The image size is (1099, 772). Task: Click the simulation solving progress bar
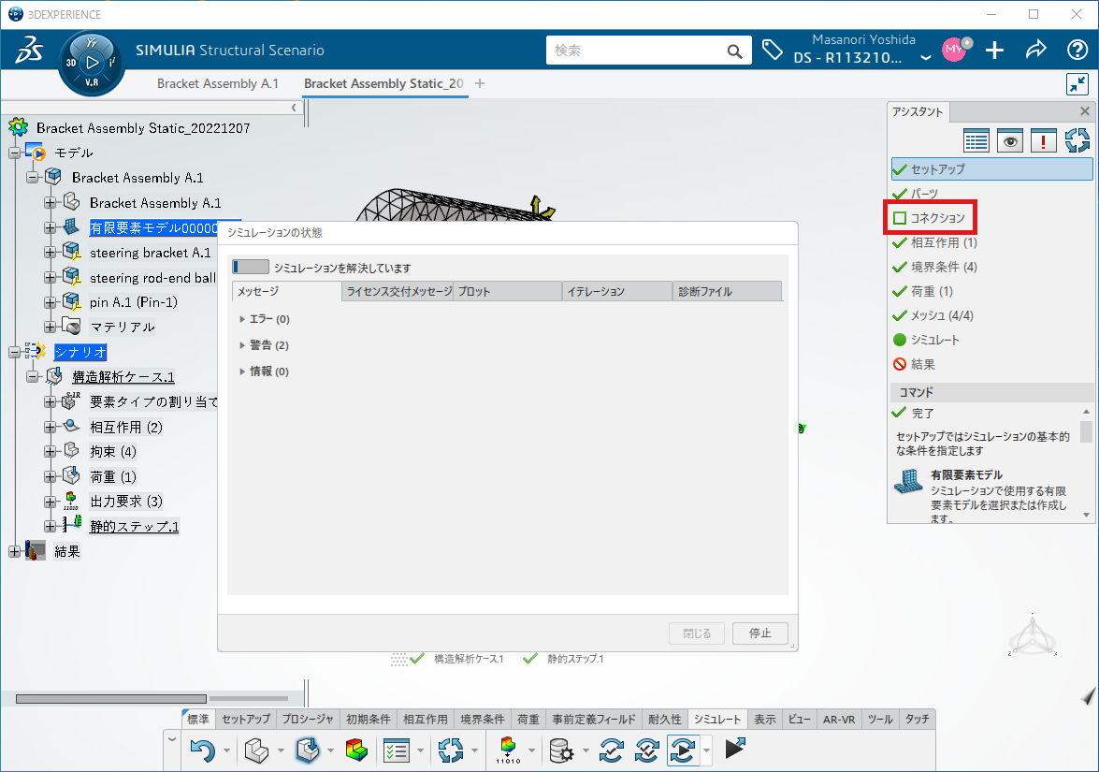tap(251, 267)
